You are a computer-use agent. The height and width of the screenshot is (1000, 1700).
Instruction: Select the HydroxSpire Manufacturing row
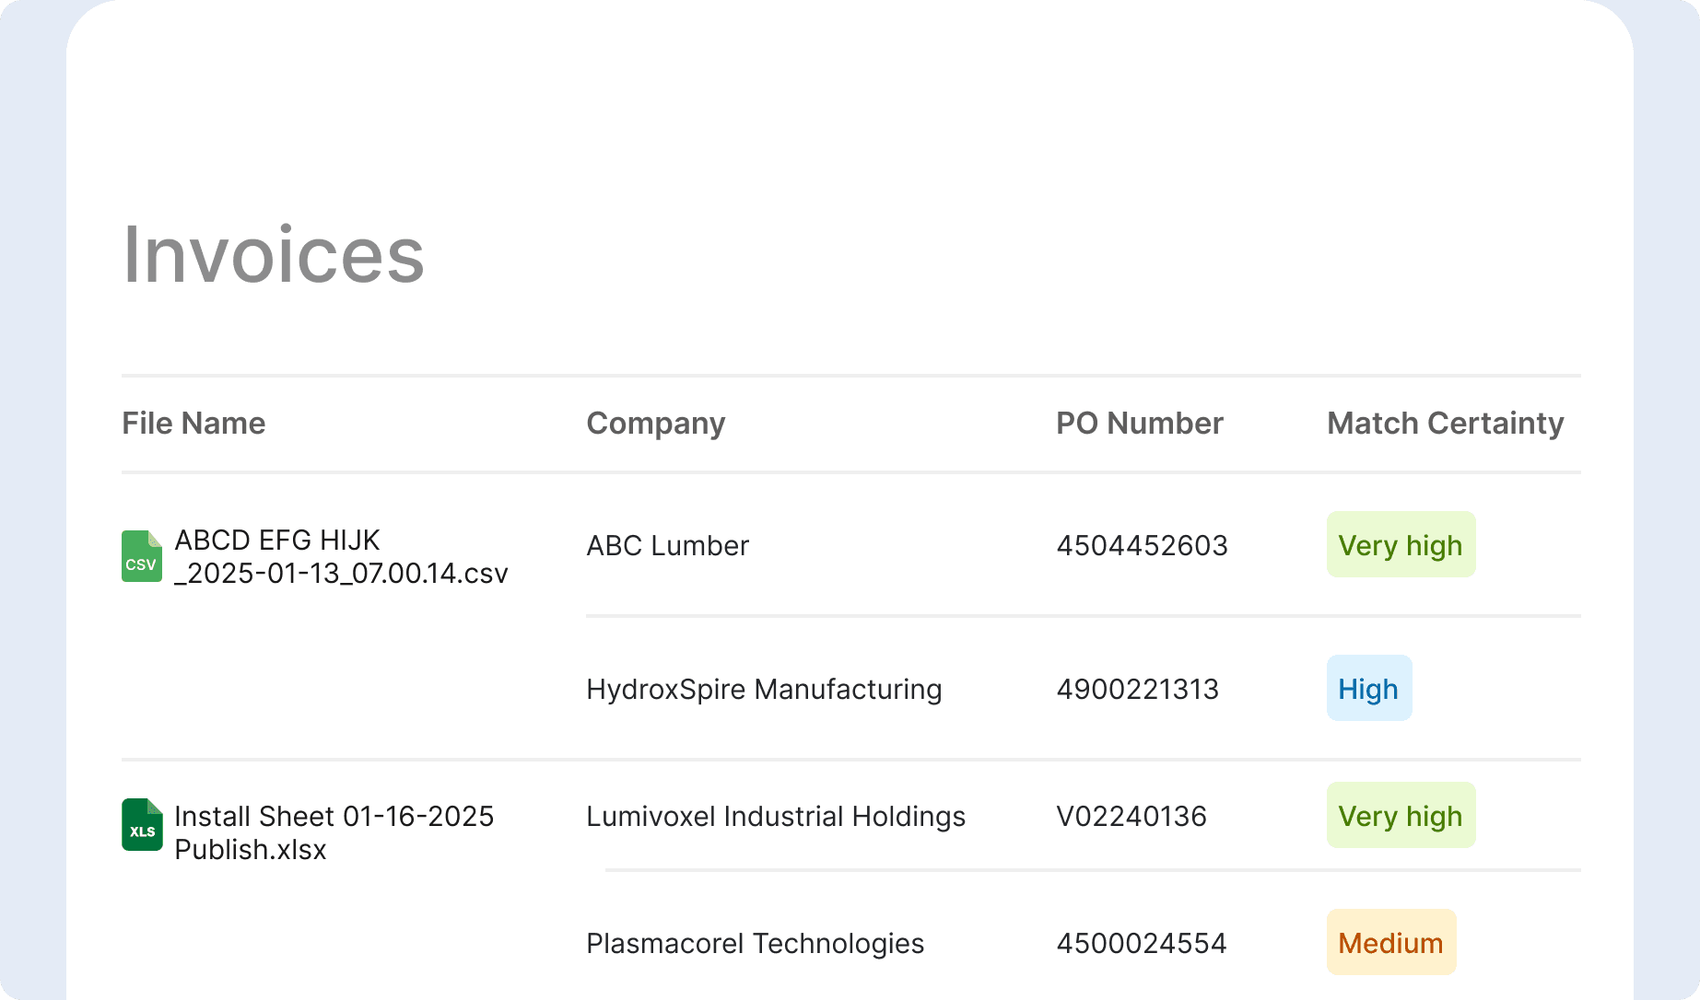(764, 688)
